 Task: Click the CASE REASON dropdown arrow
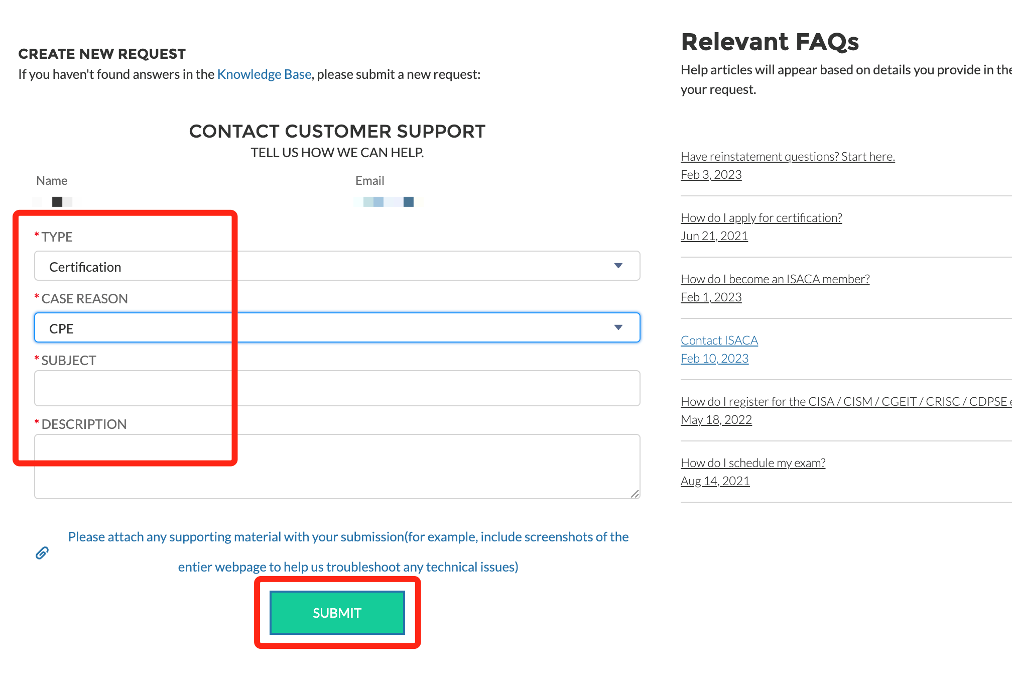(x=618, y=327)
